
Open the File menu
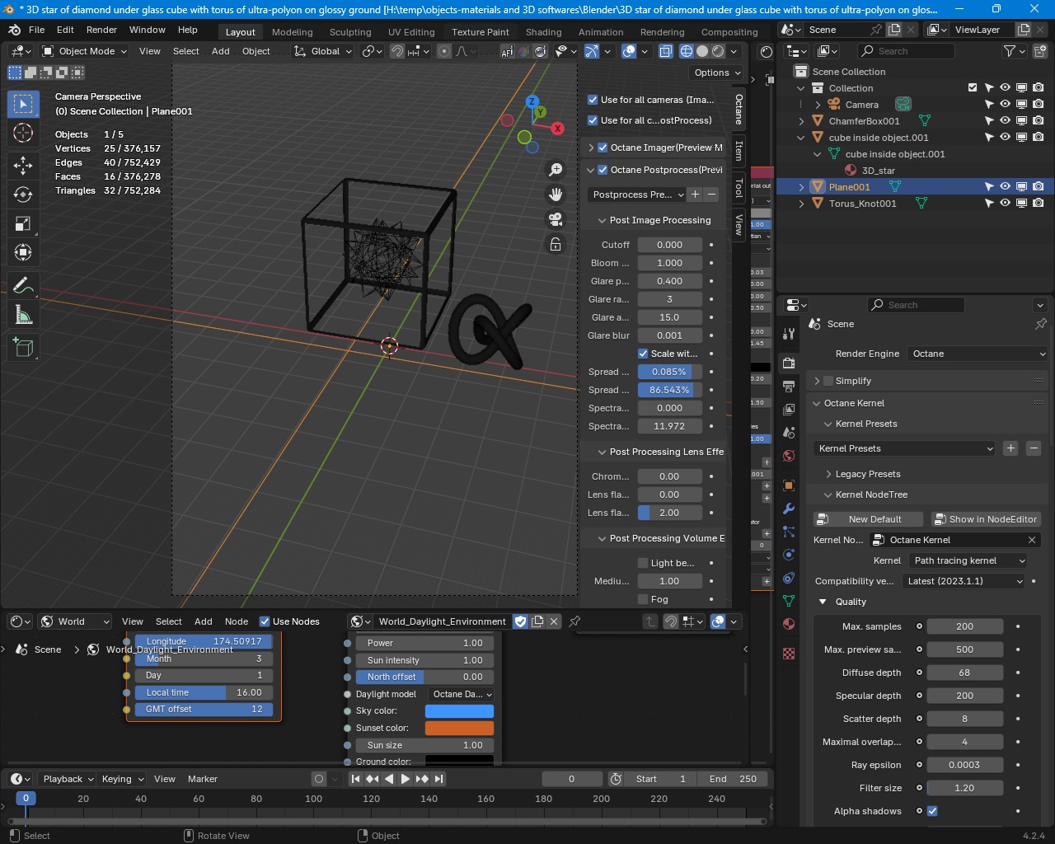(37, 30)
